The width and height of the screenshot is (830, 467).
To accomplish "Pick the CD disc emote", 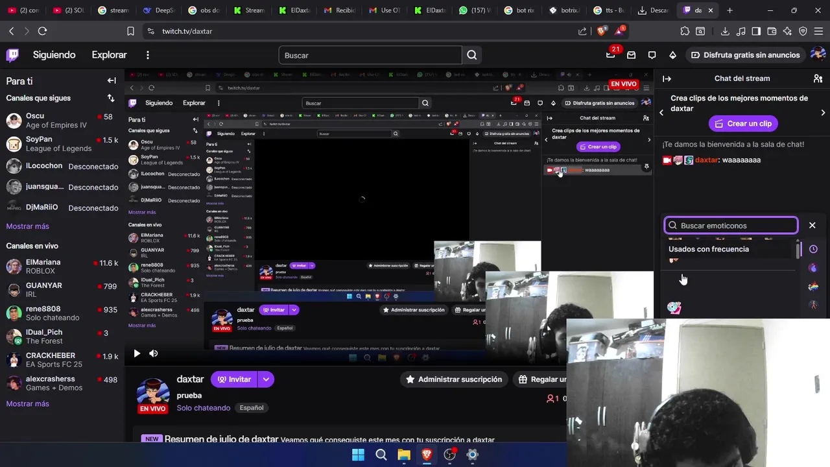I will 674,307.
